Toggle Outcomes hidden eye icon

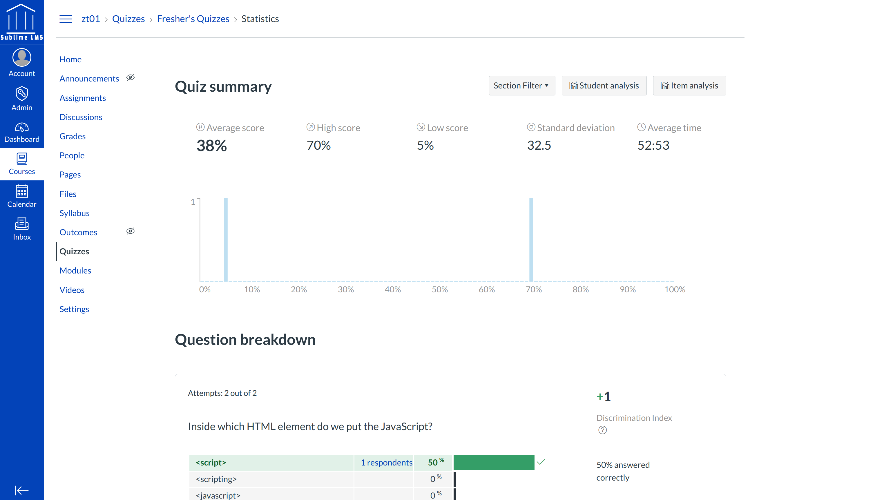click(131, 231)
